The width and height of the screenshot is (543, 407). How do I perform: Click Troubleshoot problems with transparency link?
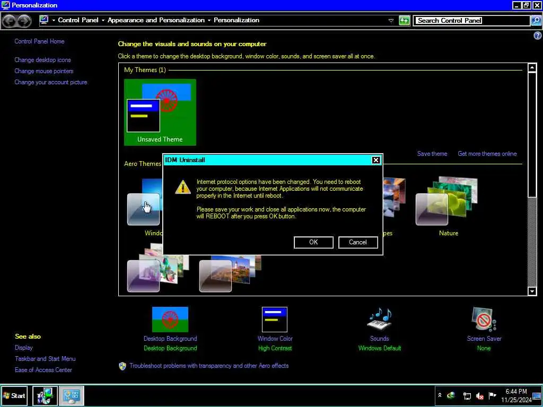point(209,366)
